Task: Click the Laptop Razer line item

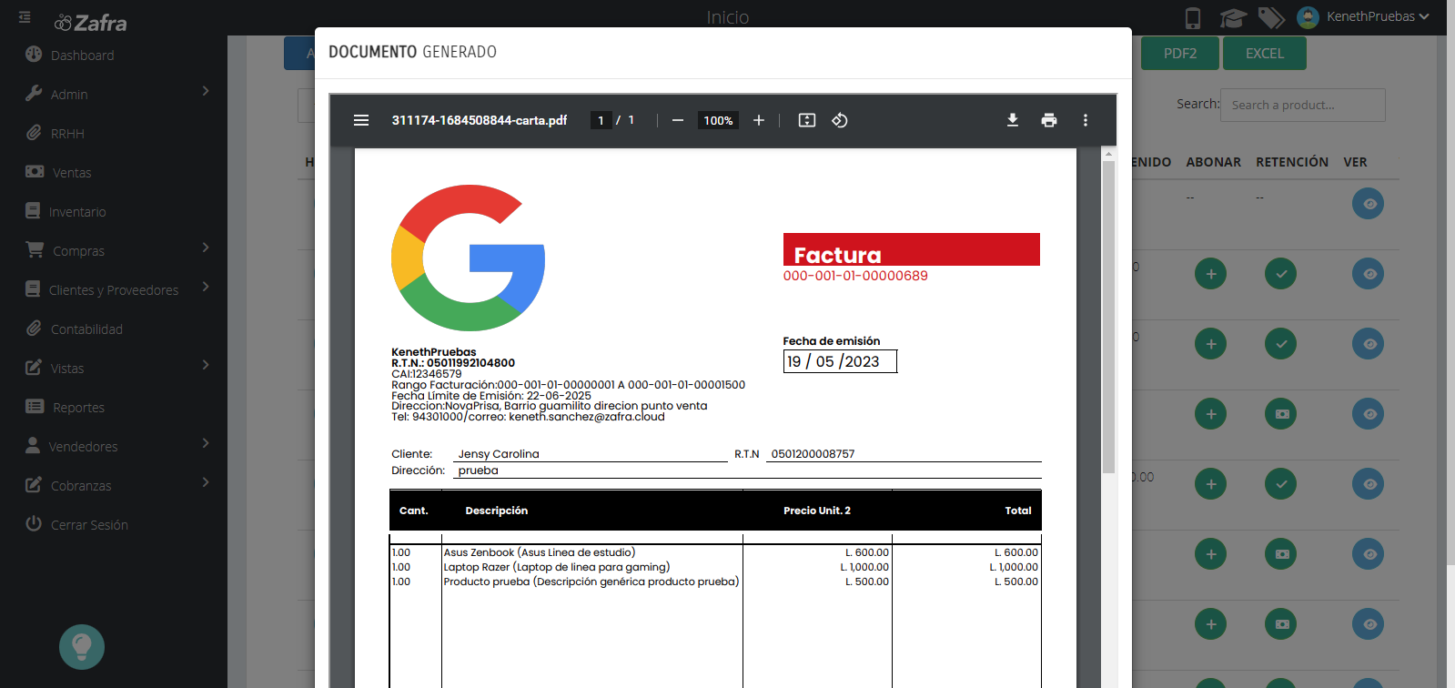Action: (x=557, y=567)
